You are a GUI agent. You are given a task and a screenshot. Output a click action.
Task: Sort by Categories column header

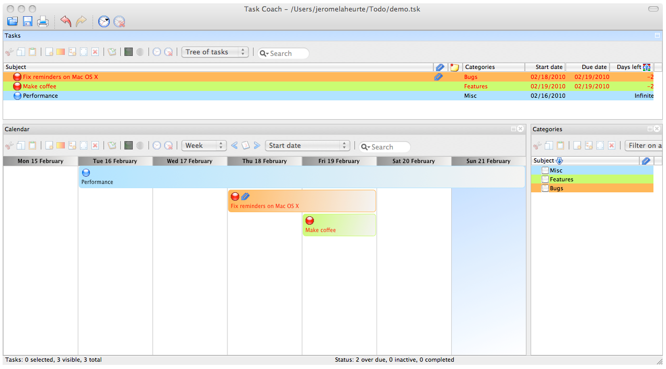pyautogui.click(x=493, y=67)
